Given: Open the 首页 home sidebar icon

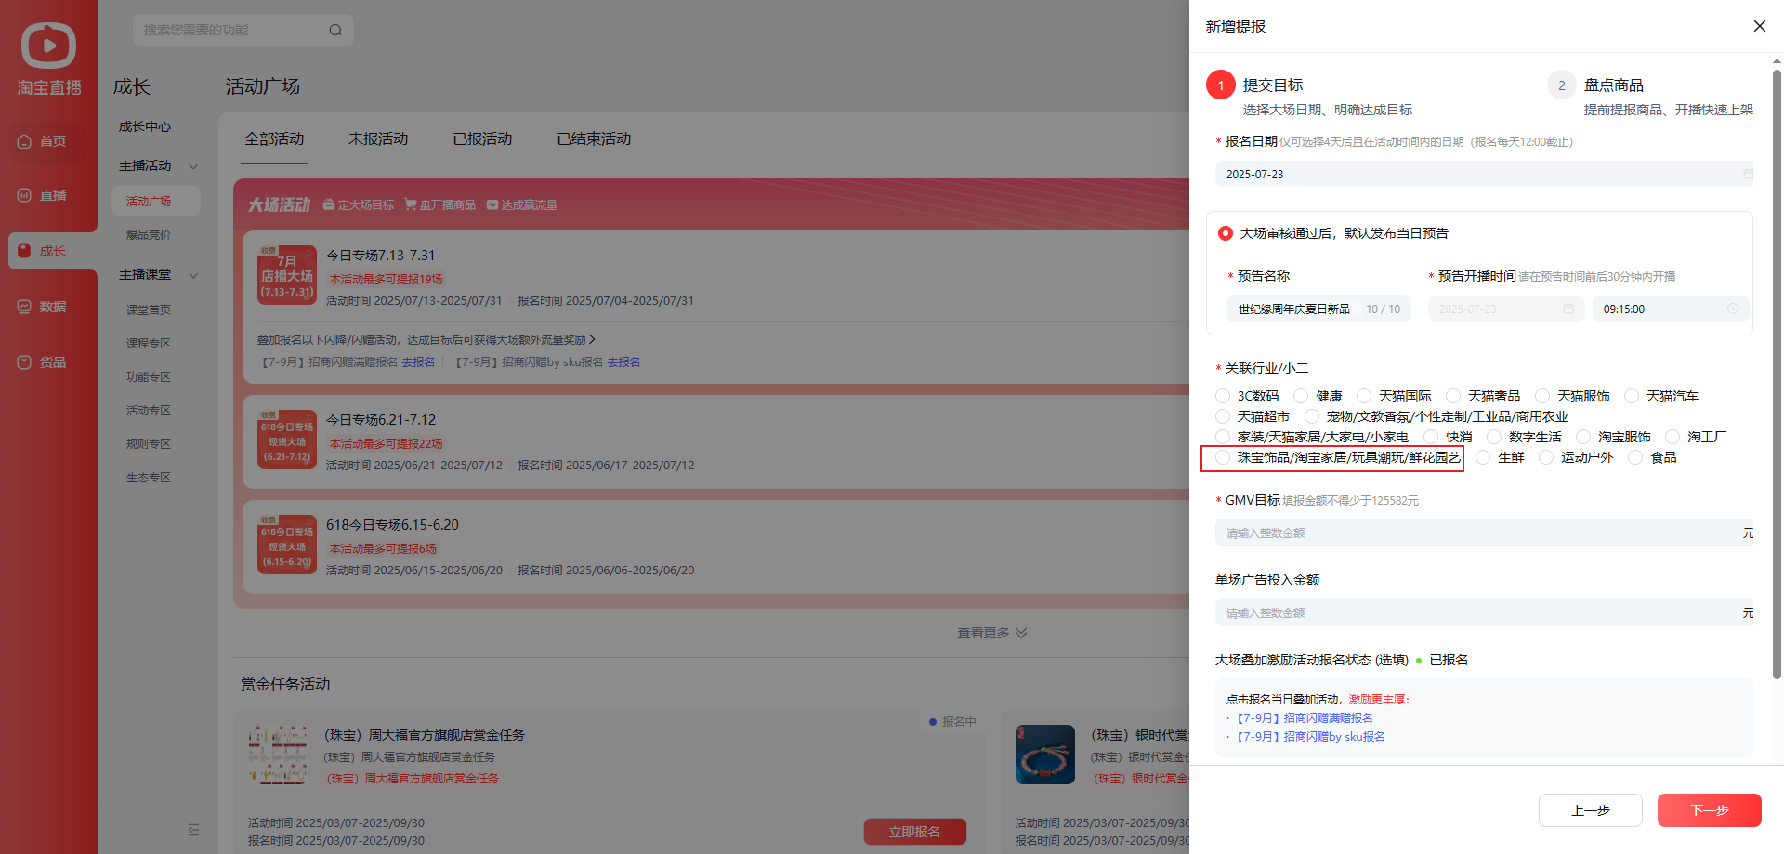Looking at the screenshot, I should coord(25,141).
